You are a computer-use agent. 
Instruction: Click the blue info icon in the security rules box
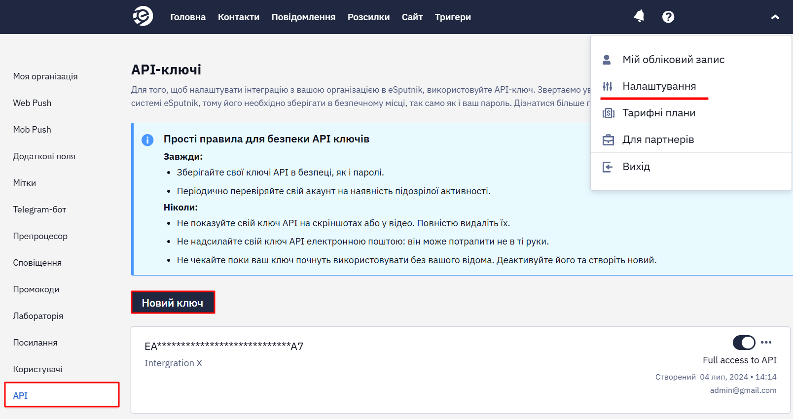click(x=147, y=140)
